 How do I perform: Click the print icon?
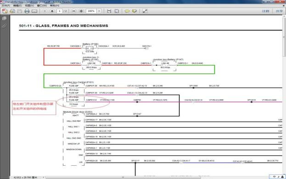pos(27,11)
